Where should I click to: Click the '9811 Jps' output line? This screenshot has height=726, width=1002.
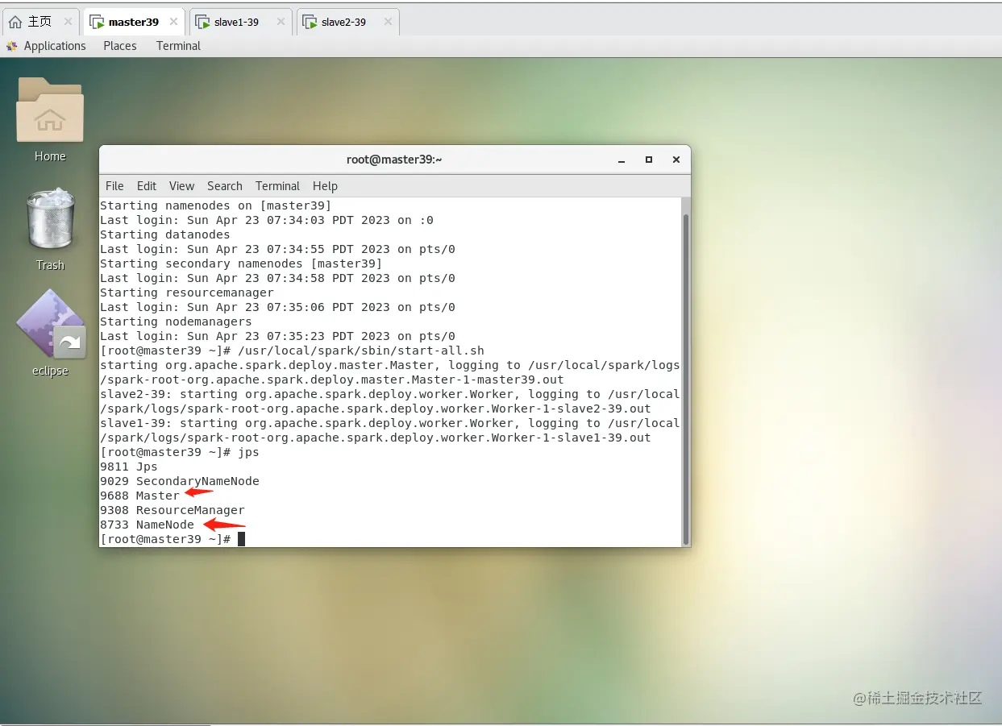click(129, 467)
